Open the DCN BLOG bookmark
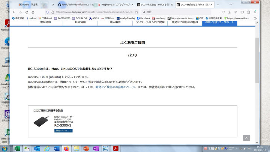Viewport: 270px width, 152px height. 79,18
